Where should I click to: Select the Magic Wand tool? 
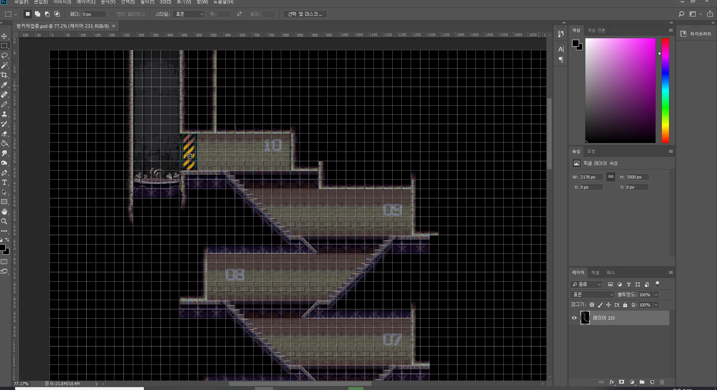click(4, 65)
